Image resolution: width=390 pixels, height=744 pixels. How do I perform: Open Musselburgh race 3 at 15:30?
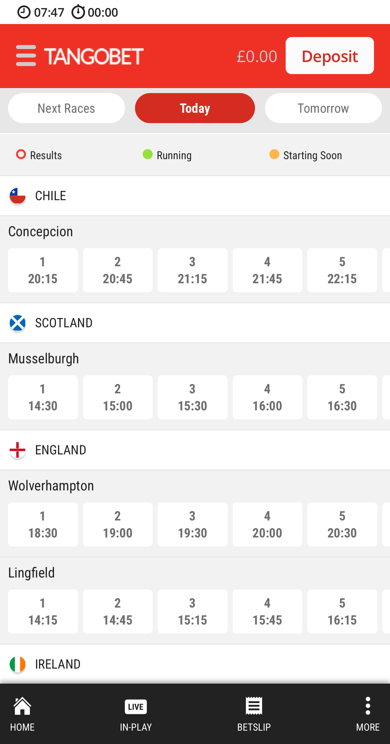(192, 397)
